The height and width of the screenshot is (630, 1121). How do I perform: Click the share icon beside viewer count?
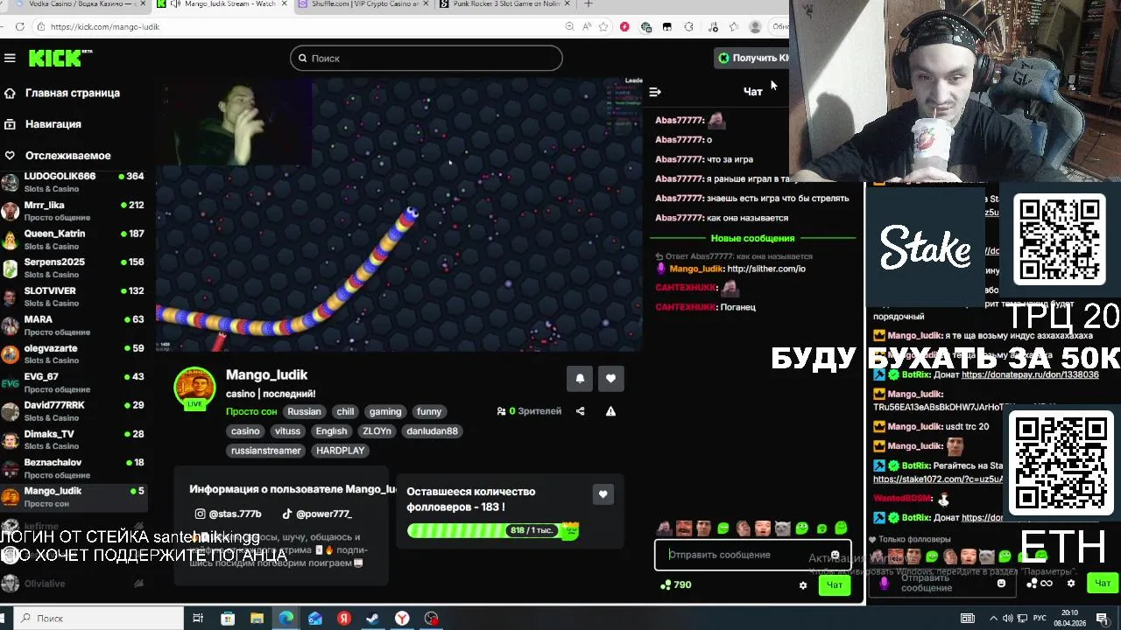580,411
